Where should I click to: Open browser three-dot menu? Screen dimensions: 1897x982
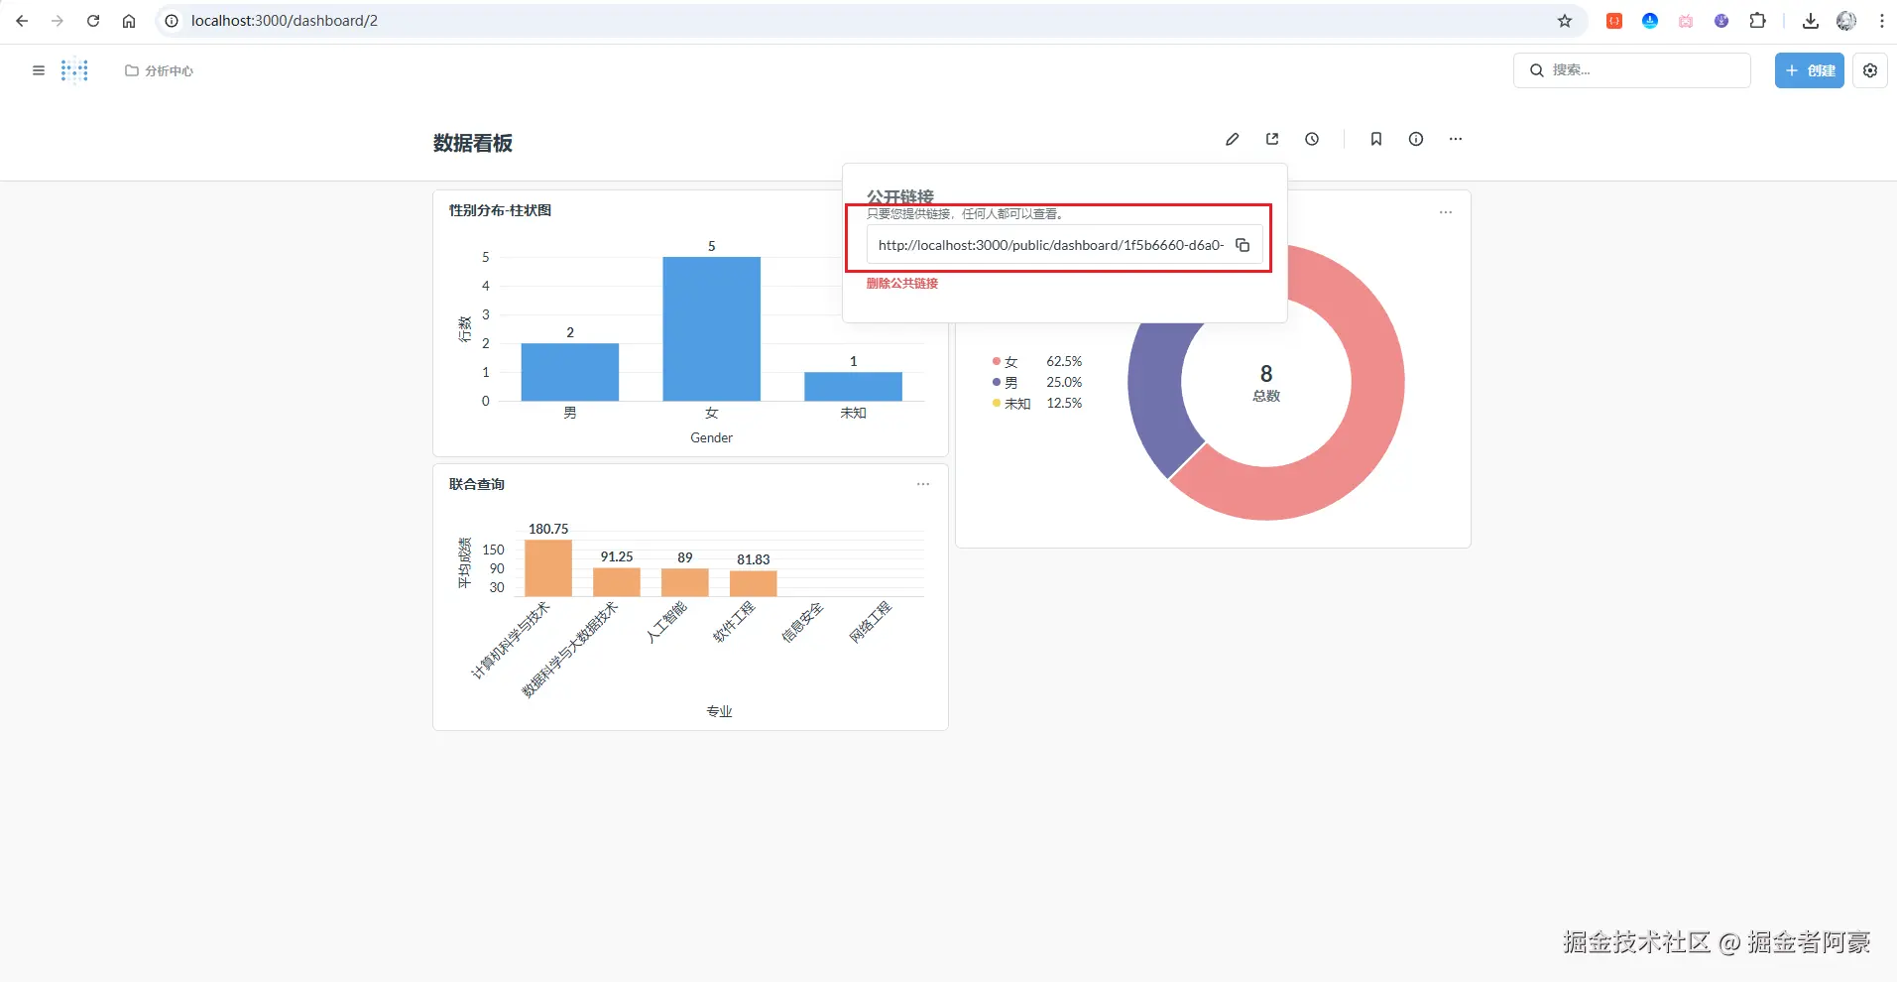pyautogui.click(x=1882, y=21)
